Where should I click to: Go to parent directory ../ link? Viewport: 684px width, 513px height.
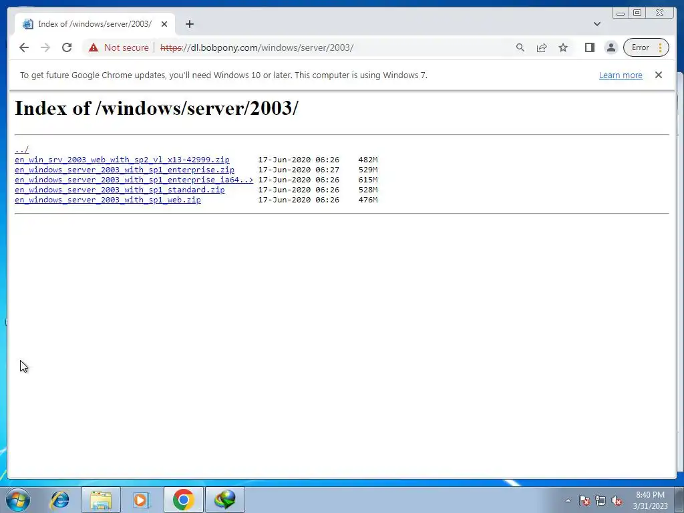coord(22,150)
